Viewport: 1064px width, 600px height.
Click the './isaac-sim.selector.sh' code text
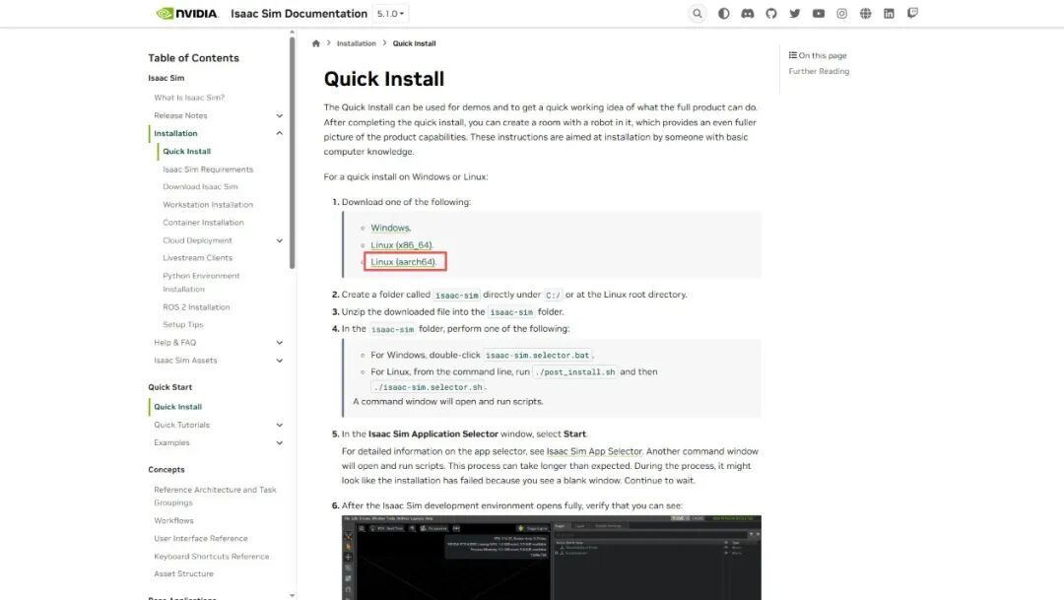(429, 387)
